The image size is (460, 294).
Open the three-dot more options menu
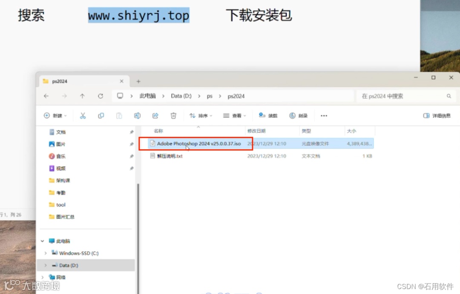pyautogui.click(x=324, y=116)
